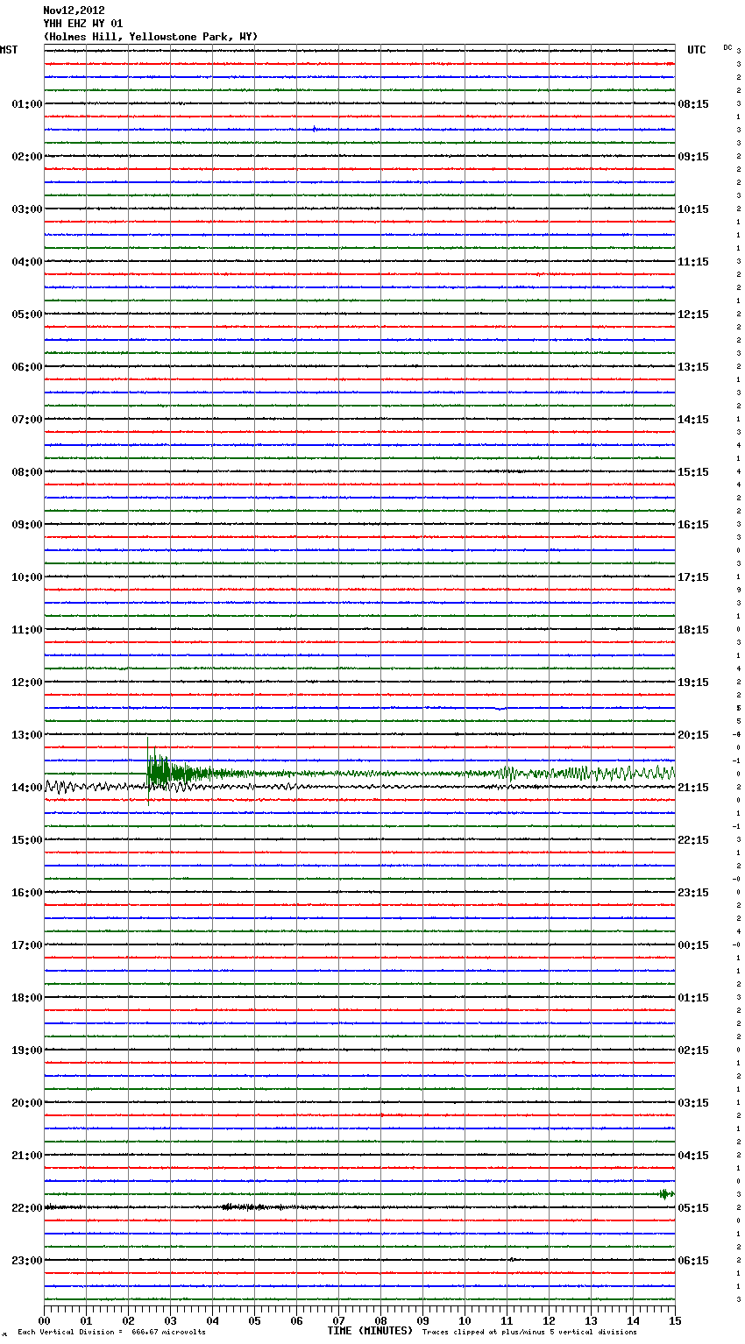The height and width of the screenshot is (1344, 745).
Task: Click the 04:15 UTC time label
Action: (693, 1156)
